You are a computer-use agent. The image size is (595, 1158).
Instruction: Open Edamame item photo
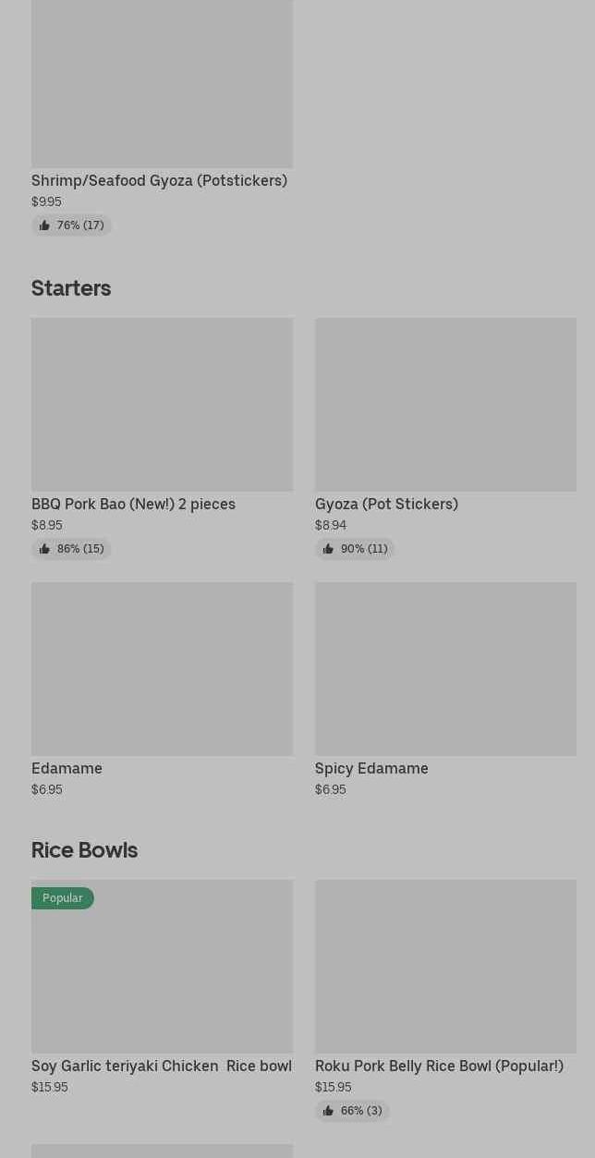tap(162, 668)
